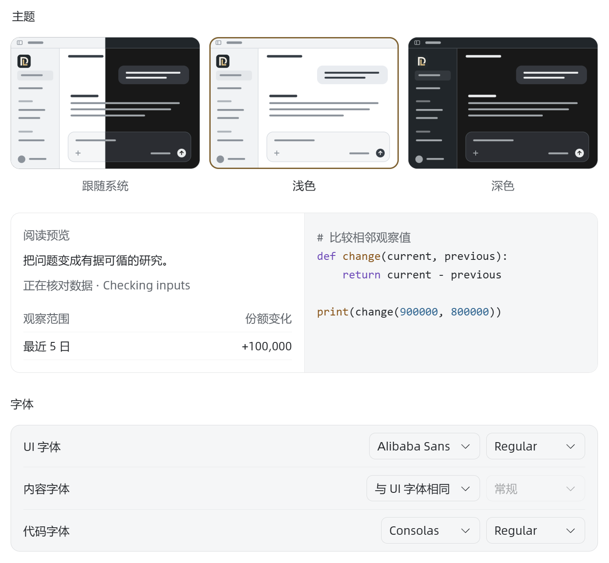The image size is (609, 563).
Task: Click the 阅读预览 label
Action: point(46,235)
